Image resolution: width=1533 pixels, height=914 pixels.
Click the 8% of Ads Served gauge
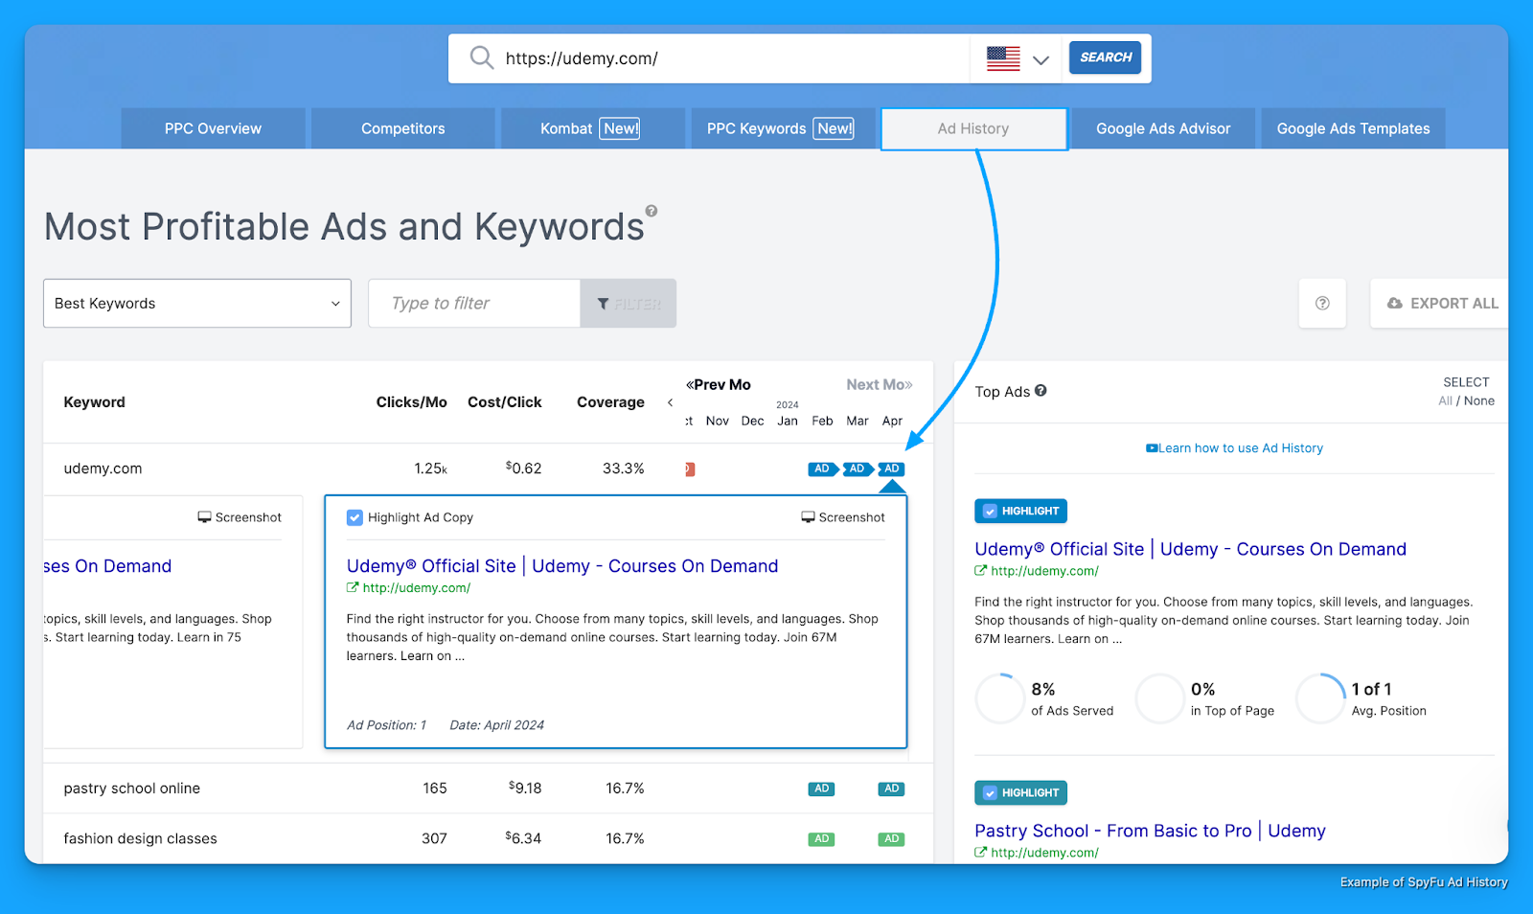pos(1000,698)
